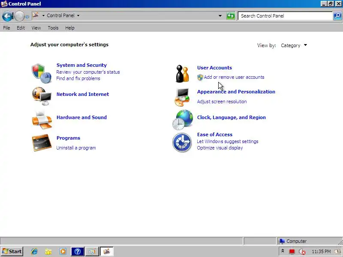Expand the address bar history dropdown

coord(220,16)
